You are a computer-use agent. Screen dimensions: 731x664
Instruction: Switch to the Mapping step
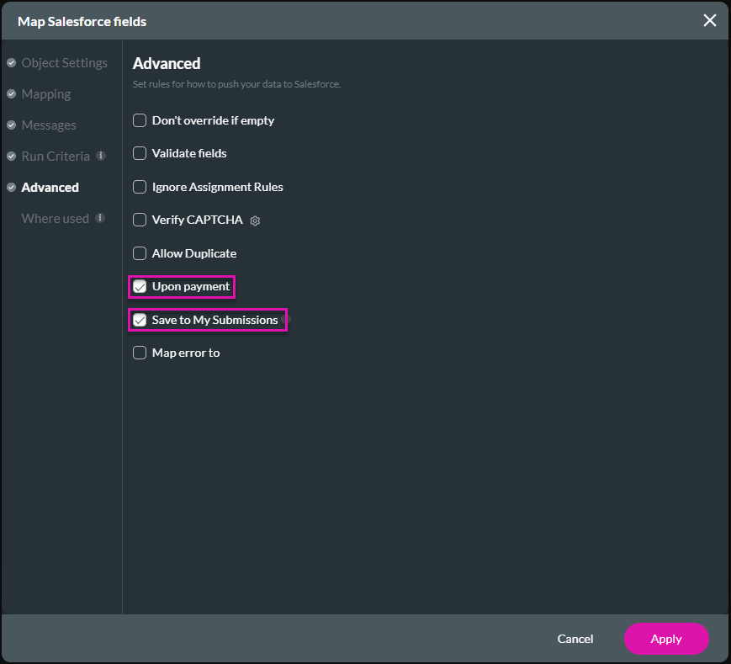(x=46, y=94)
